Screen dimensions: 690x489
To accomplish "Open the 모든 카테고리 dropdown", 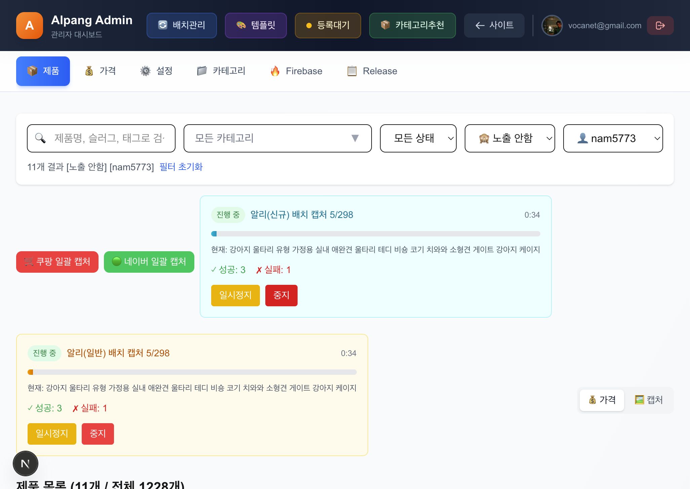I will click(x=277, y=138).
